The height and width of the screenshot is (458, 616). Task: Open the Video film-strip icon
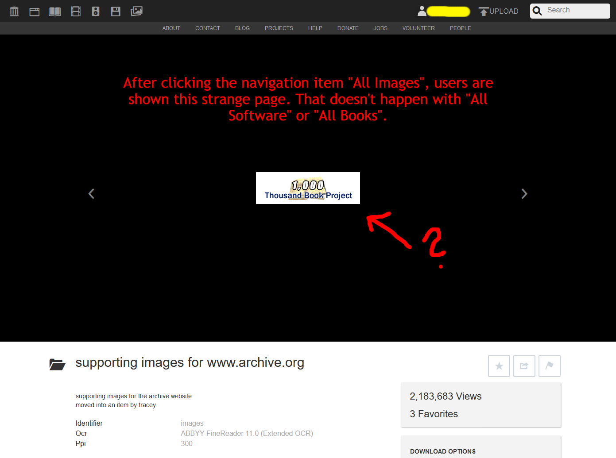click(76, 12)
